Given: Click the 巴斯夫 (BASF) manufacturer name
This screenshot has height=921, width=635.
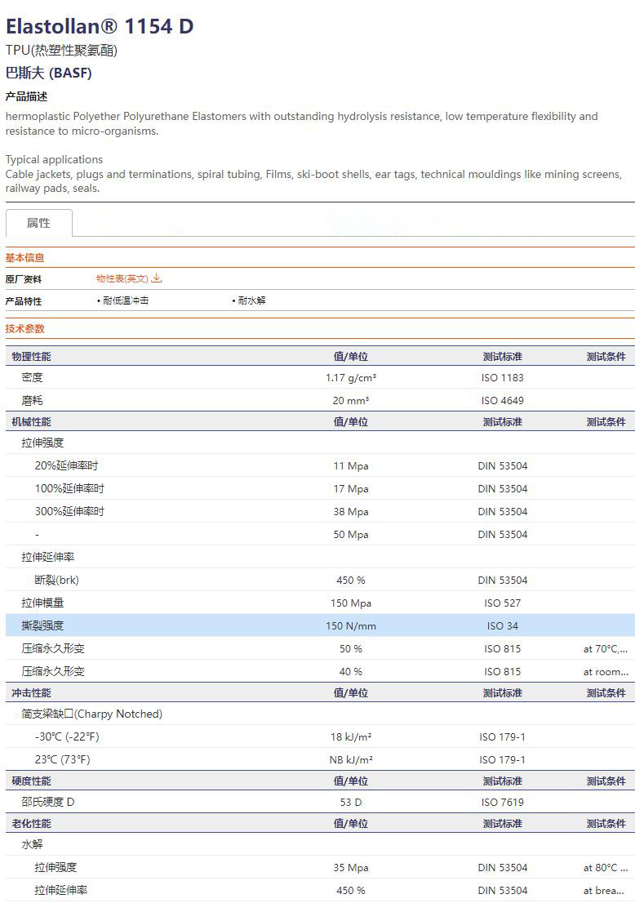Looking at the screenshot, I should pos(49,73).
